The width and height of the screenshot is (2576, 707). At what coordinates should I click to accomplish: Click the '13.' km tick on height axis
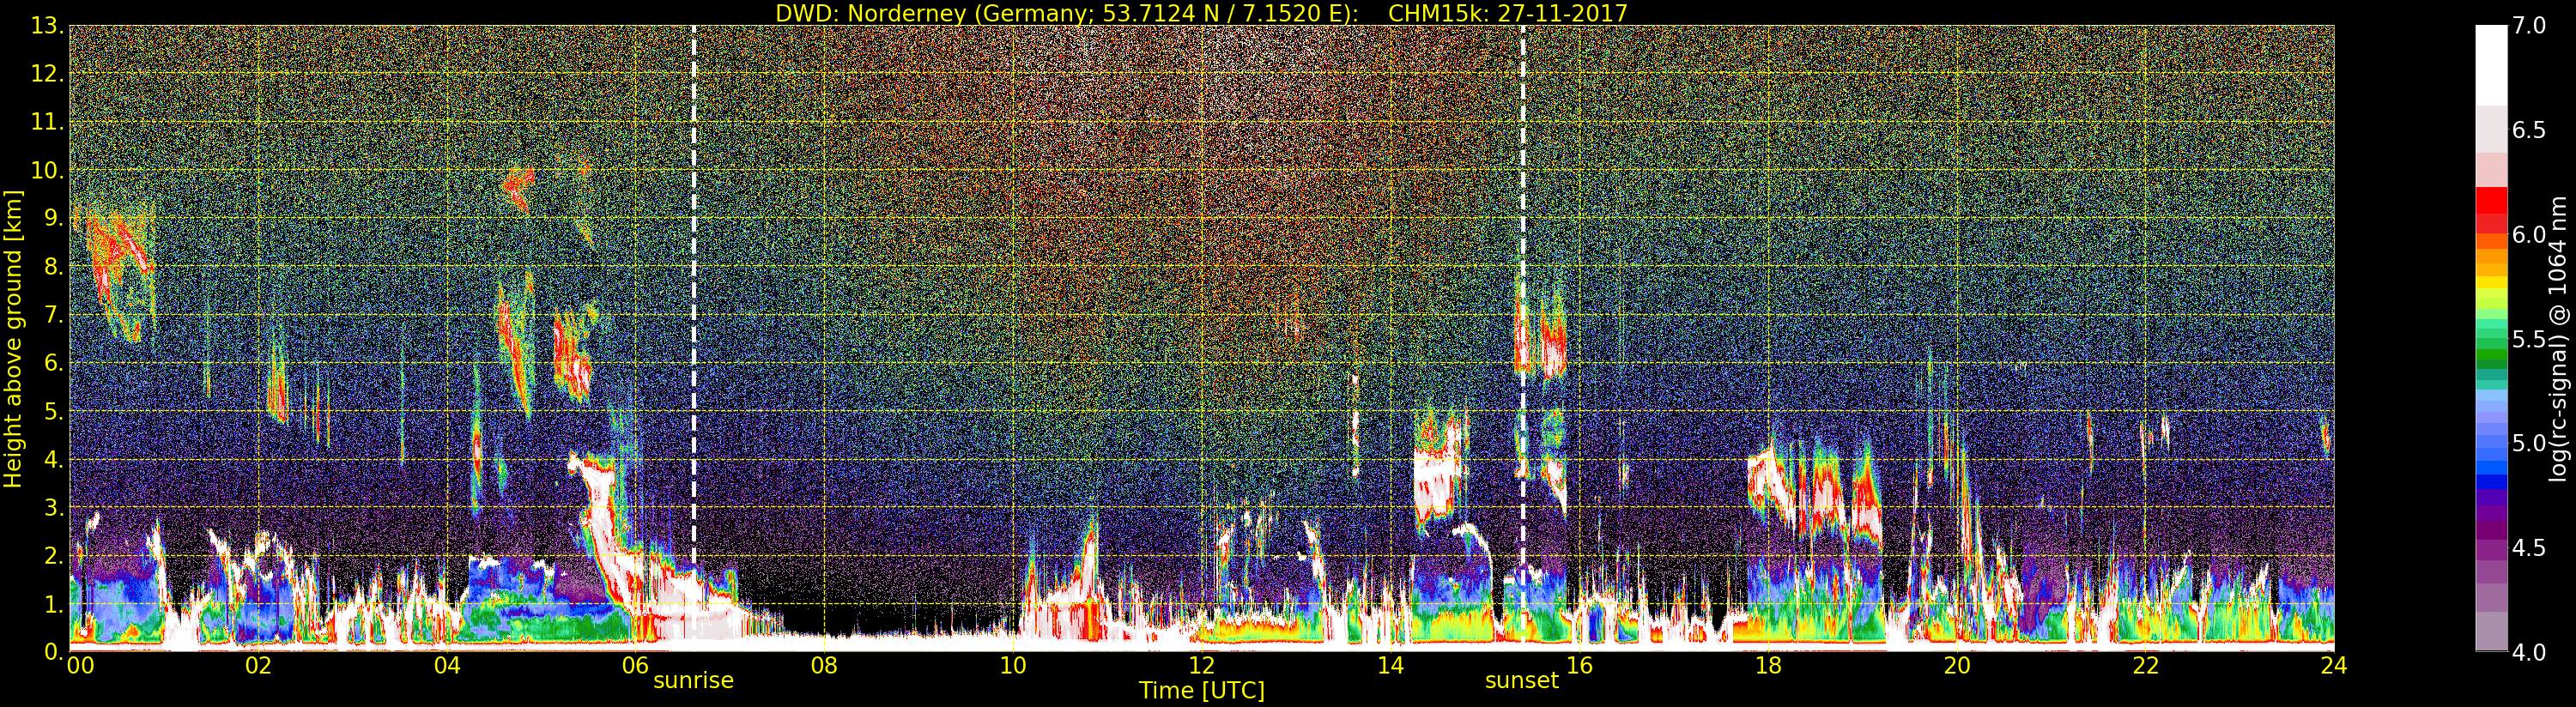(47, 26)
